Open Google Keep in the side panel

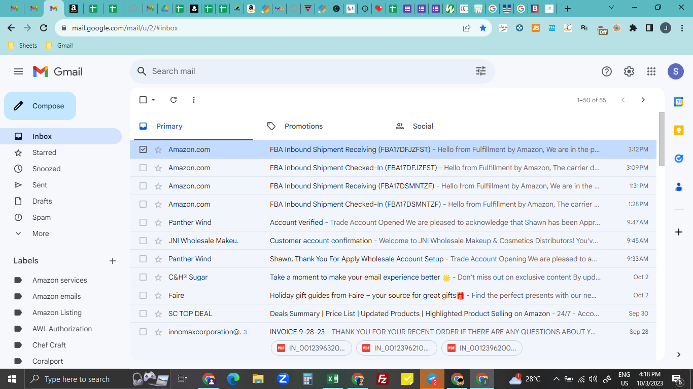pos(679,130)
